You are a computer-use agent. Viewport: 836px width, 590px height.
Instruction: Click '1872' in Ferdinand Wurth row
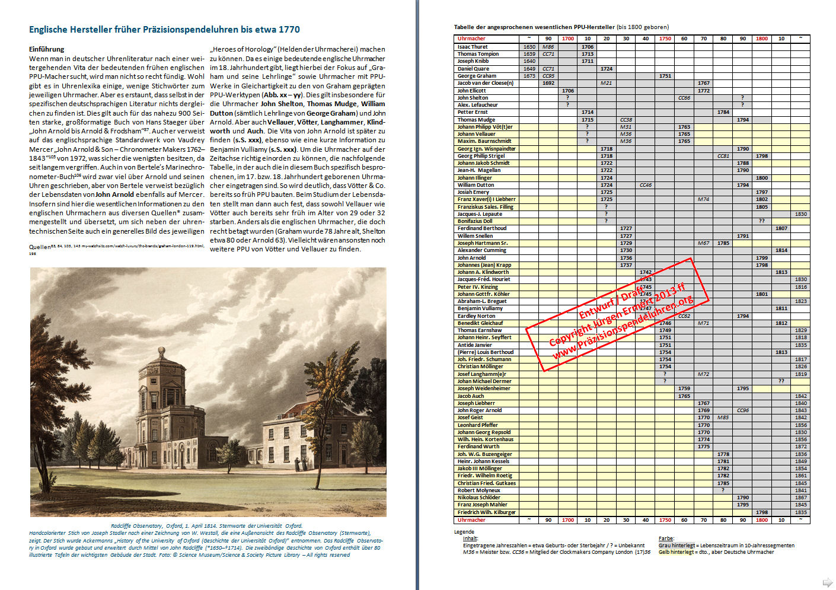[x=801, y=447]
